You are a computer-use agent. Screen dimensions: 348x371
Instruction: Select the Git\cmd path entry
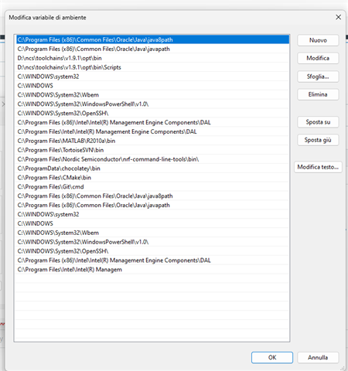[152, 187]
